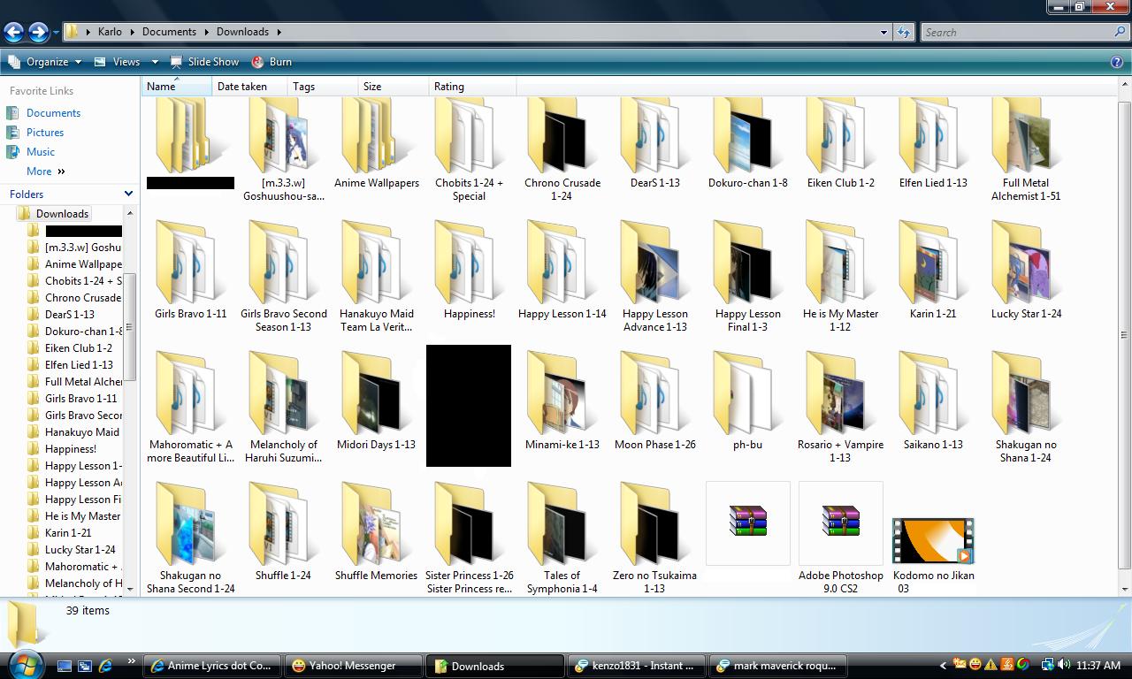
Task: Open the kenzo1831 Instant message taskbar button
Action: [x=639, y=666]
